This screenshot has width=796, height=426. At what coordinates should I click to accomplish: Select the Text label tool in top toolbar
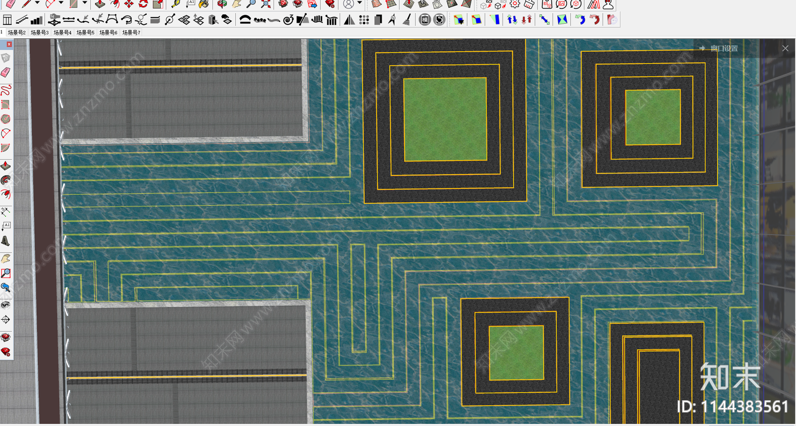tap(190, 4)
